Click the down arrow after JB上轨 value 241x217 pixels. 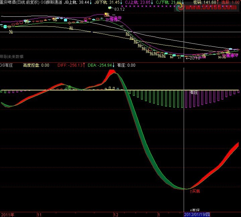coord(91,2)
